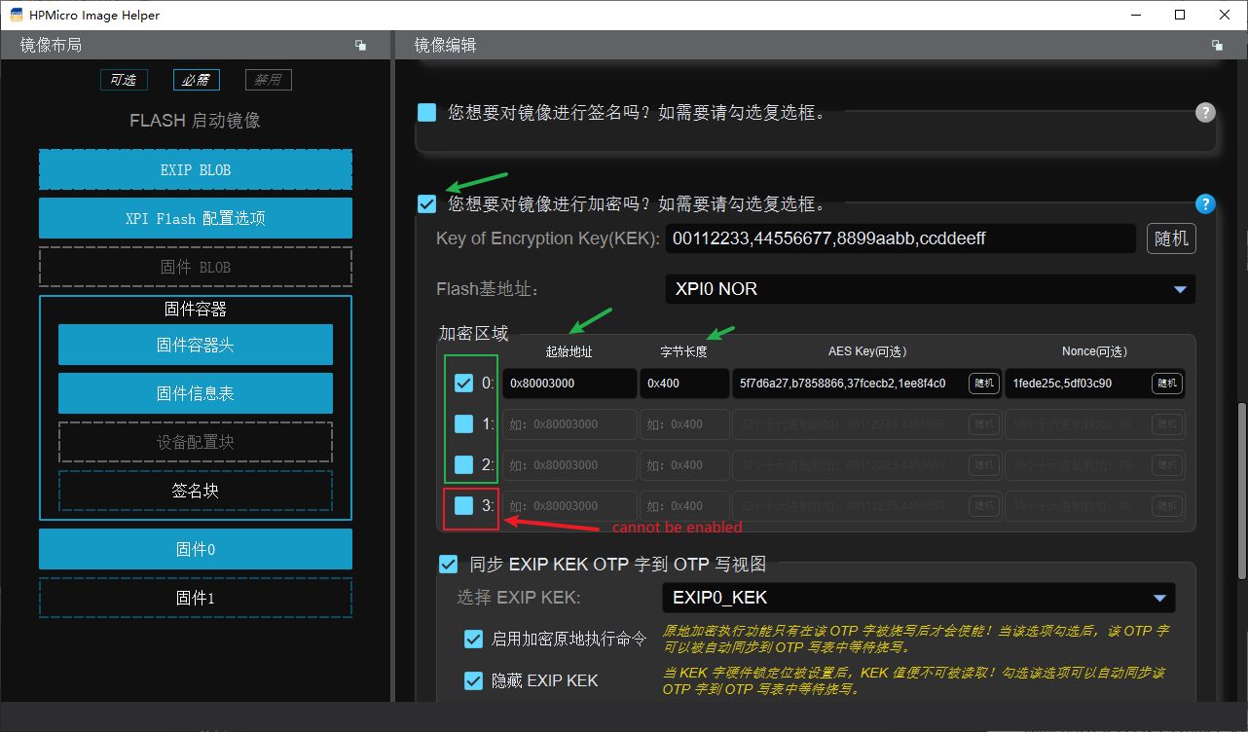Select the 固件 BLOB block

point(196,267)
